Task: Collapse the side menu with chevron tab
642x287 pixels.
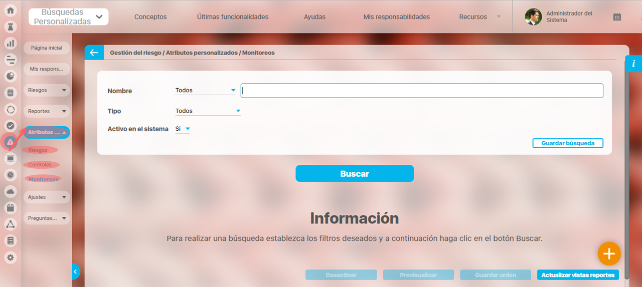Action: [75, 271]
